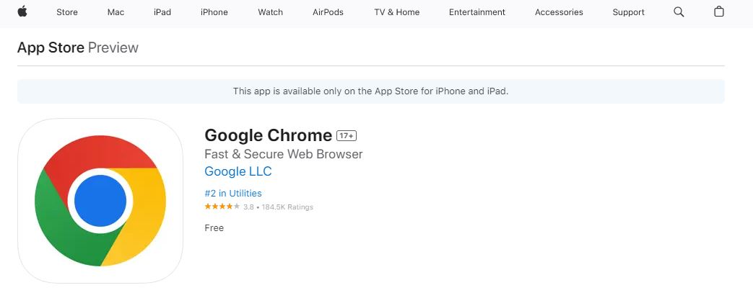Click the Google Chrome app icon
This screenshot has width=753, height=298.
pos(100,201)
